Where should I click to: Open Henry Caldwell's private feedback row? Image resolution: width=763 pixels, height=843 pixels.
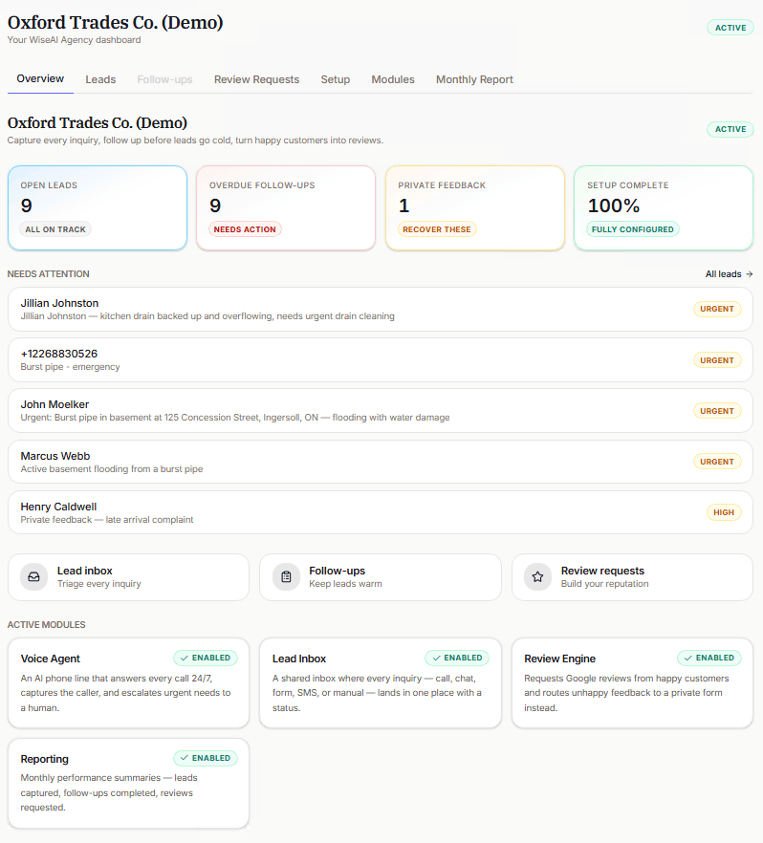[x=381, y=512]
